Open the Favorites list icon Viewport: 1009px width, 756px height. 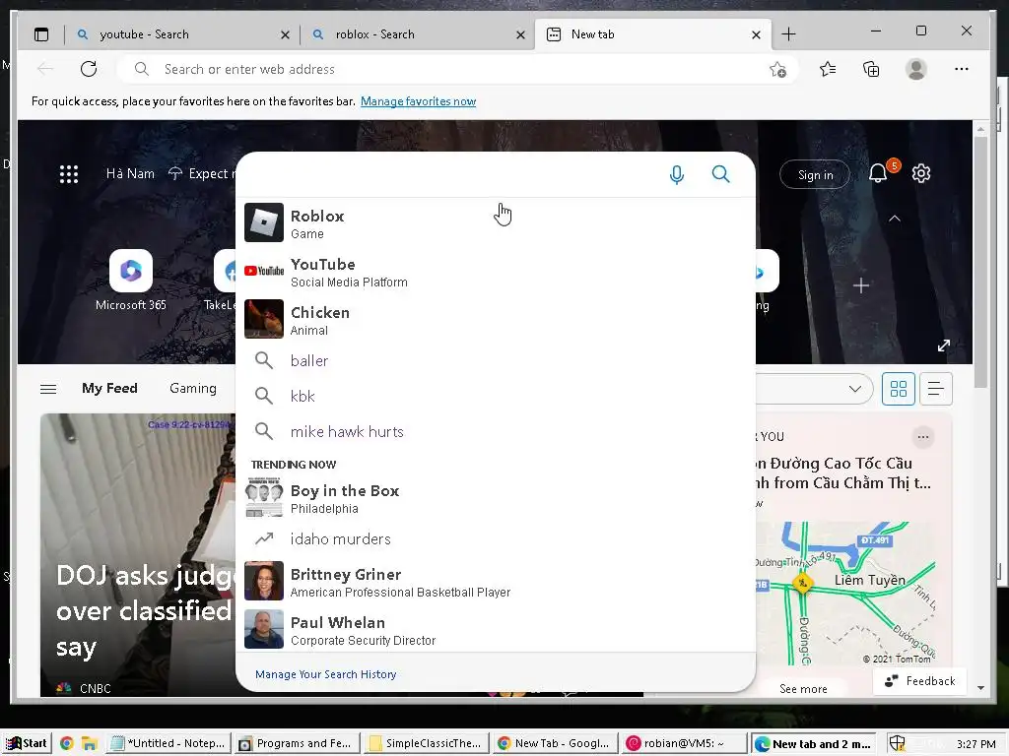828,69
